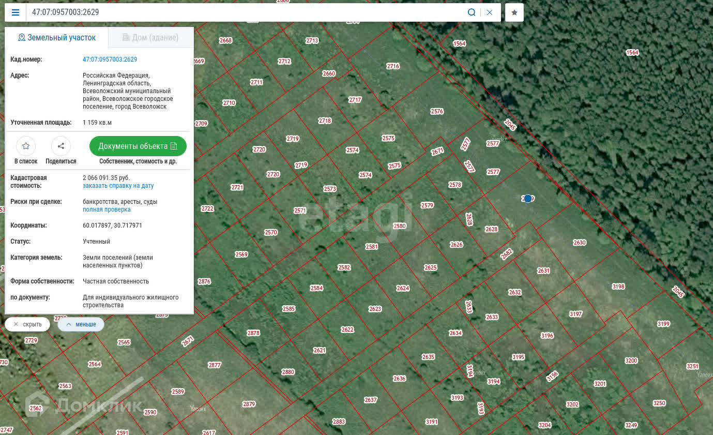
Task: Select parcel 3200 on the map
Action: (631, 361)
